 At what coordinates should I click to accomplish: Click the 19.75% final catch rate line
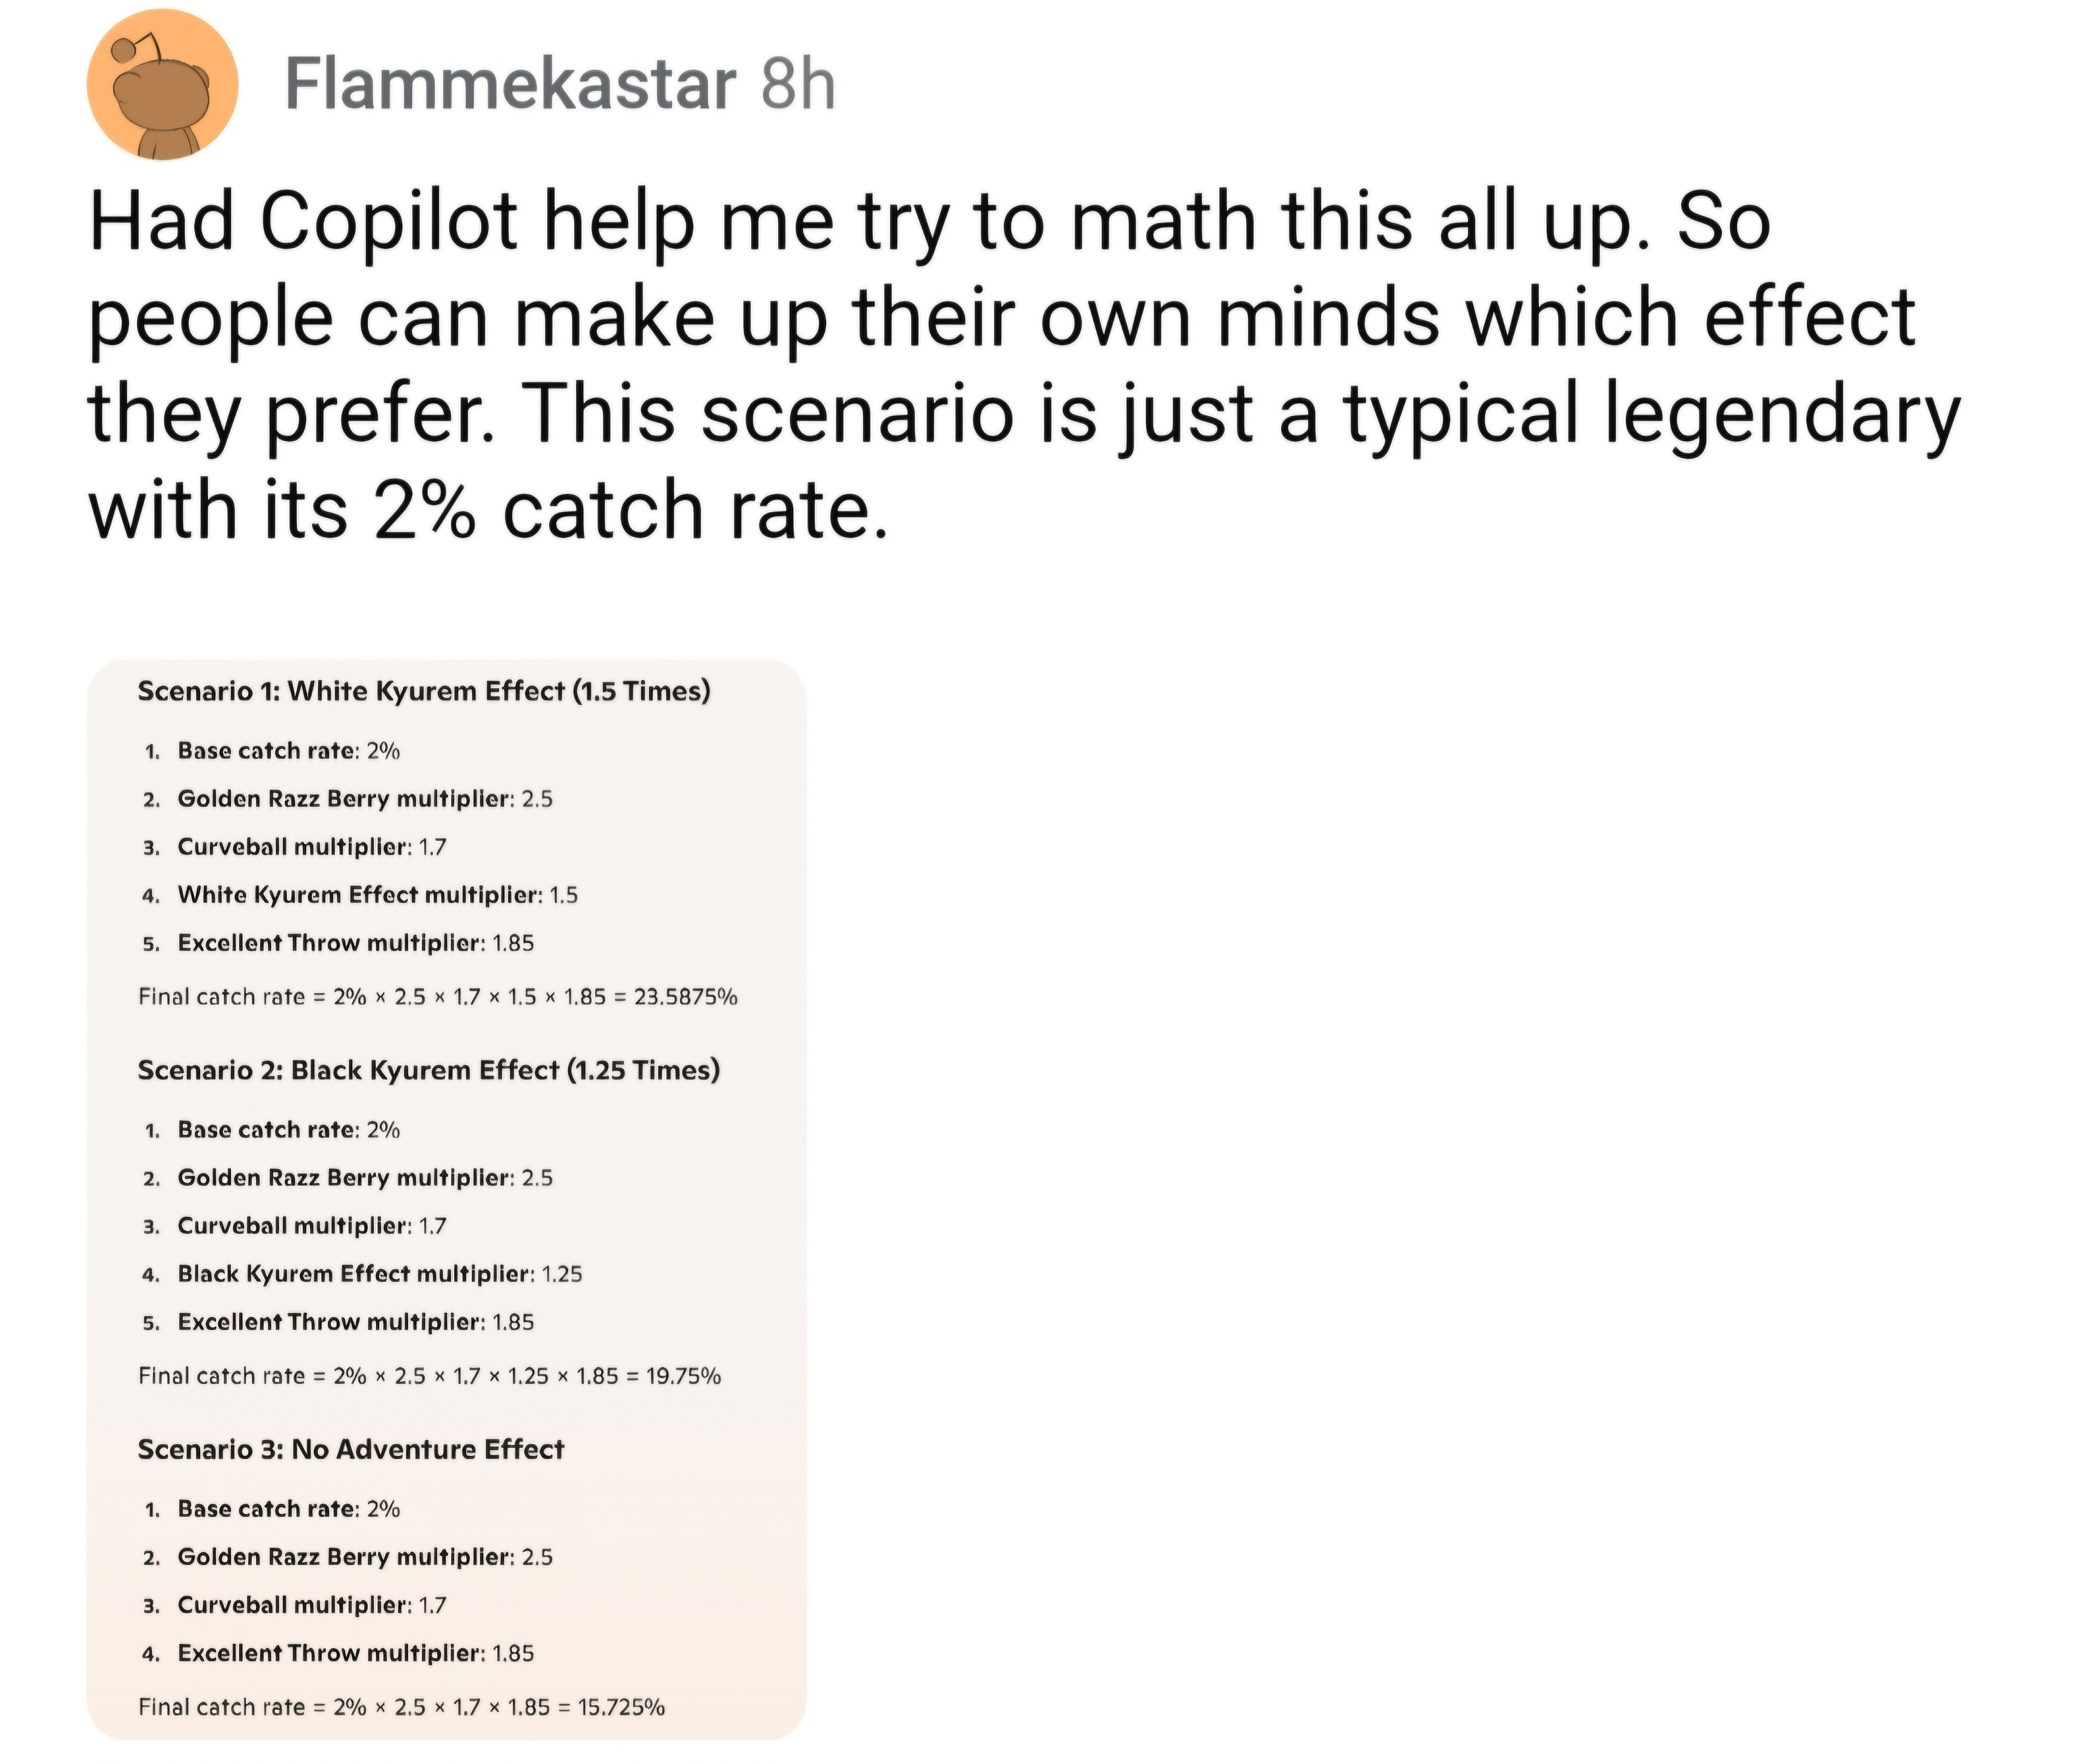(430, 1375)
